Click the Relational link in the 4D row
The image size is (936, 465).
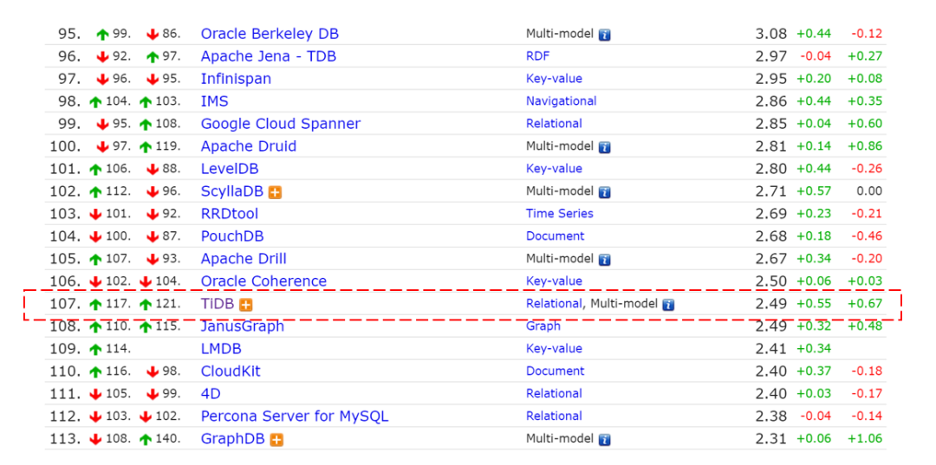[554, 394]
